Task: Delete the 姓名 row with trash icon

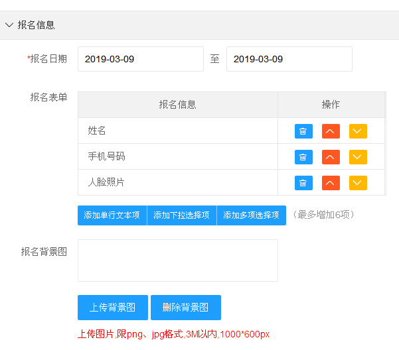Action: pyautogui.click(x=303, y=131)
